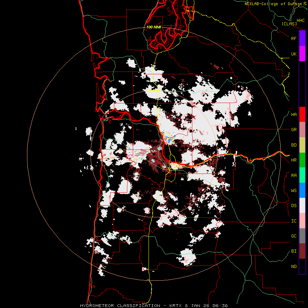
Task: Click the HA legend label
Action: click(x=294, y=115)
